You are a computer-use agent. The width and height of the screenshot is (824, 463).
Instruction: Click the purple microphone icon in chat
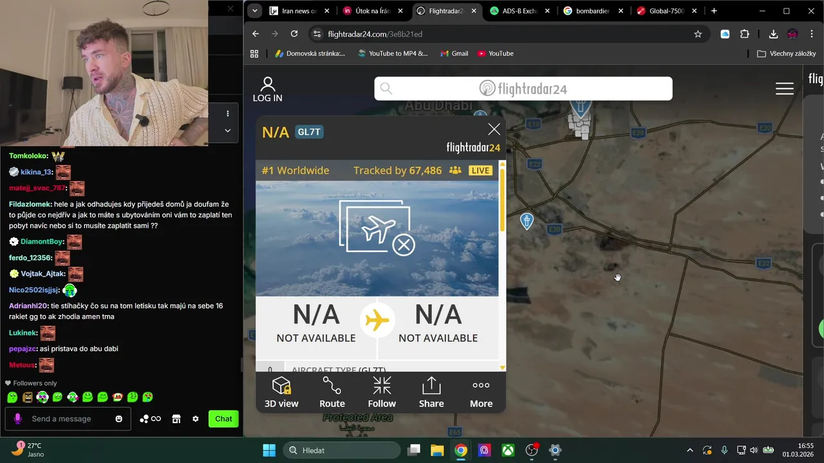tap(17, 419)
